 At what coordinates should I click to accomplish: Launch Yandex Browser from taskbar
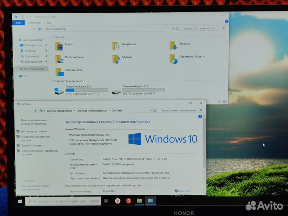coord(118,201)
